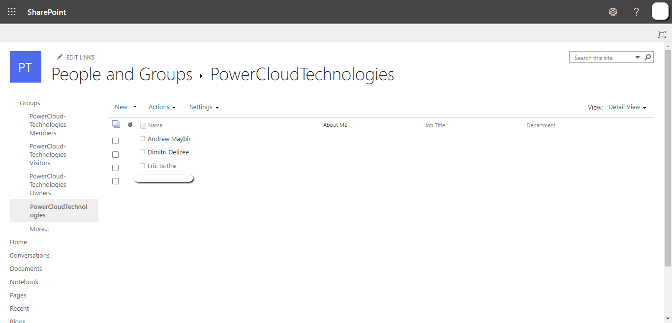
Task: Open Pages in the left navigation
Action: click(18, 295)
